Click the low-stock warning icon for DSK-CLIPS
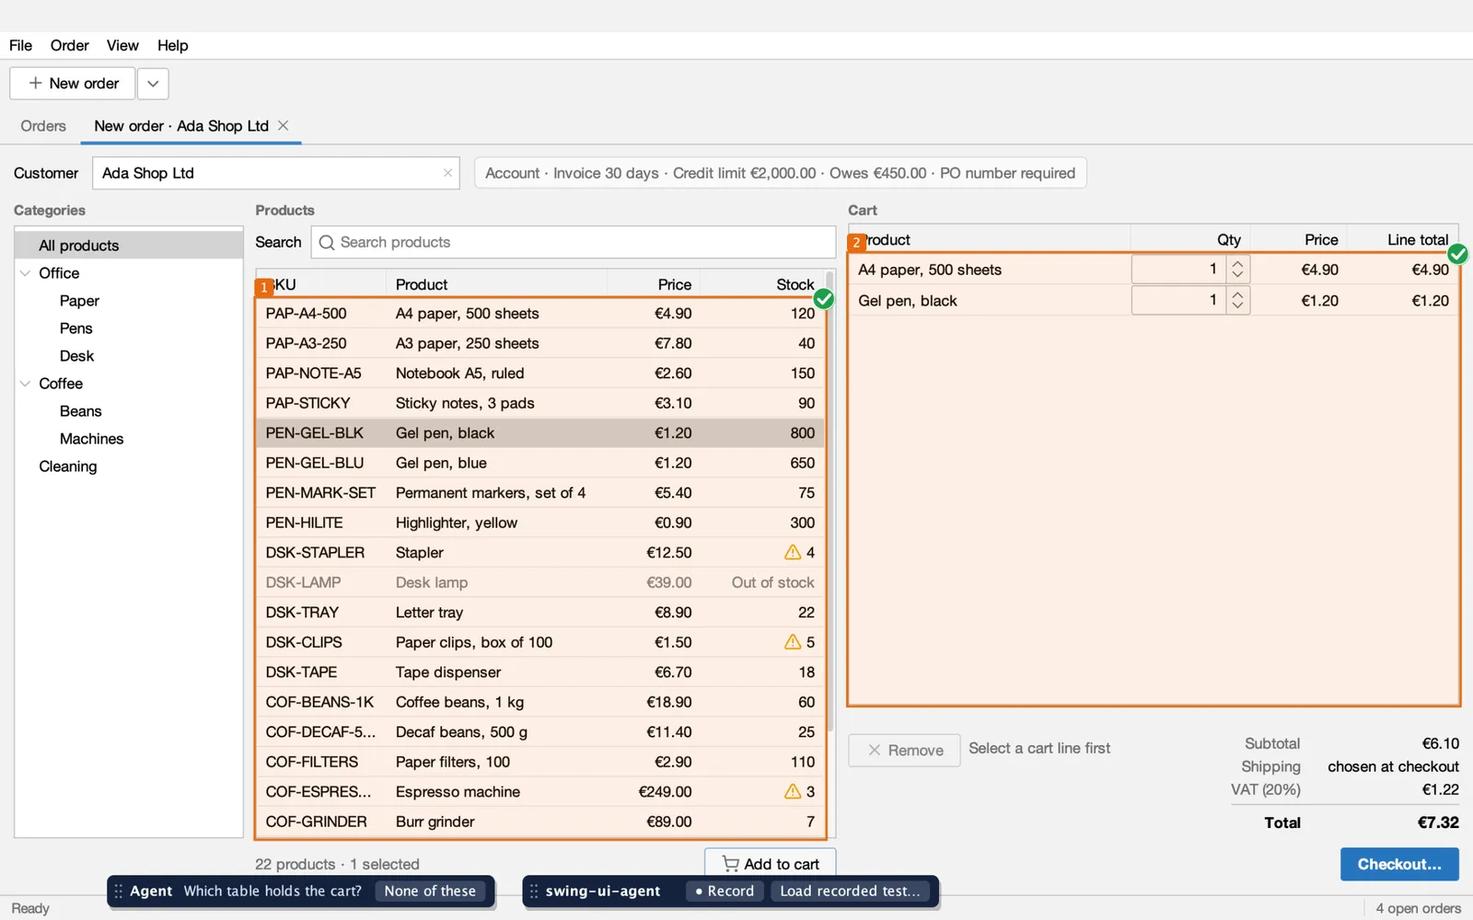 click(792, 641)
